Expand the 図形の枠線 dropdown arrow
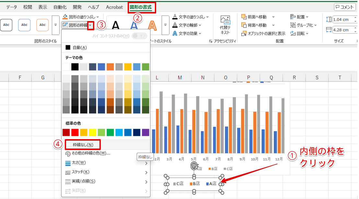Image resolution: width=359 pixels, height=199 pixels. (x=91, y=25)
